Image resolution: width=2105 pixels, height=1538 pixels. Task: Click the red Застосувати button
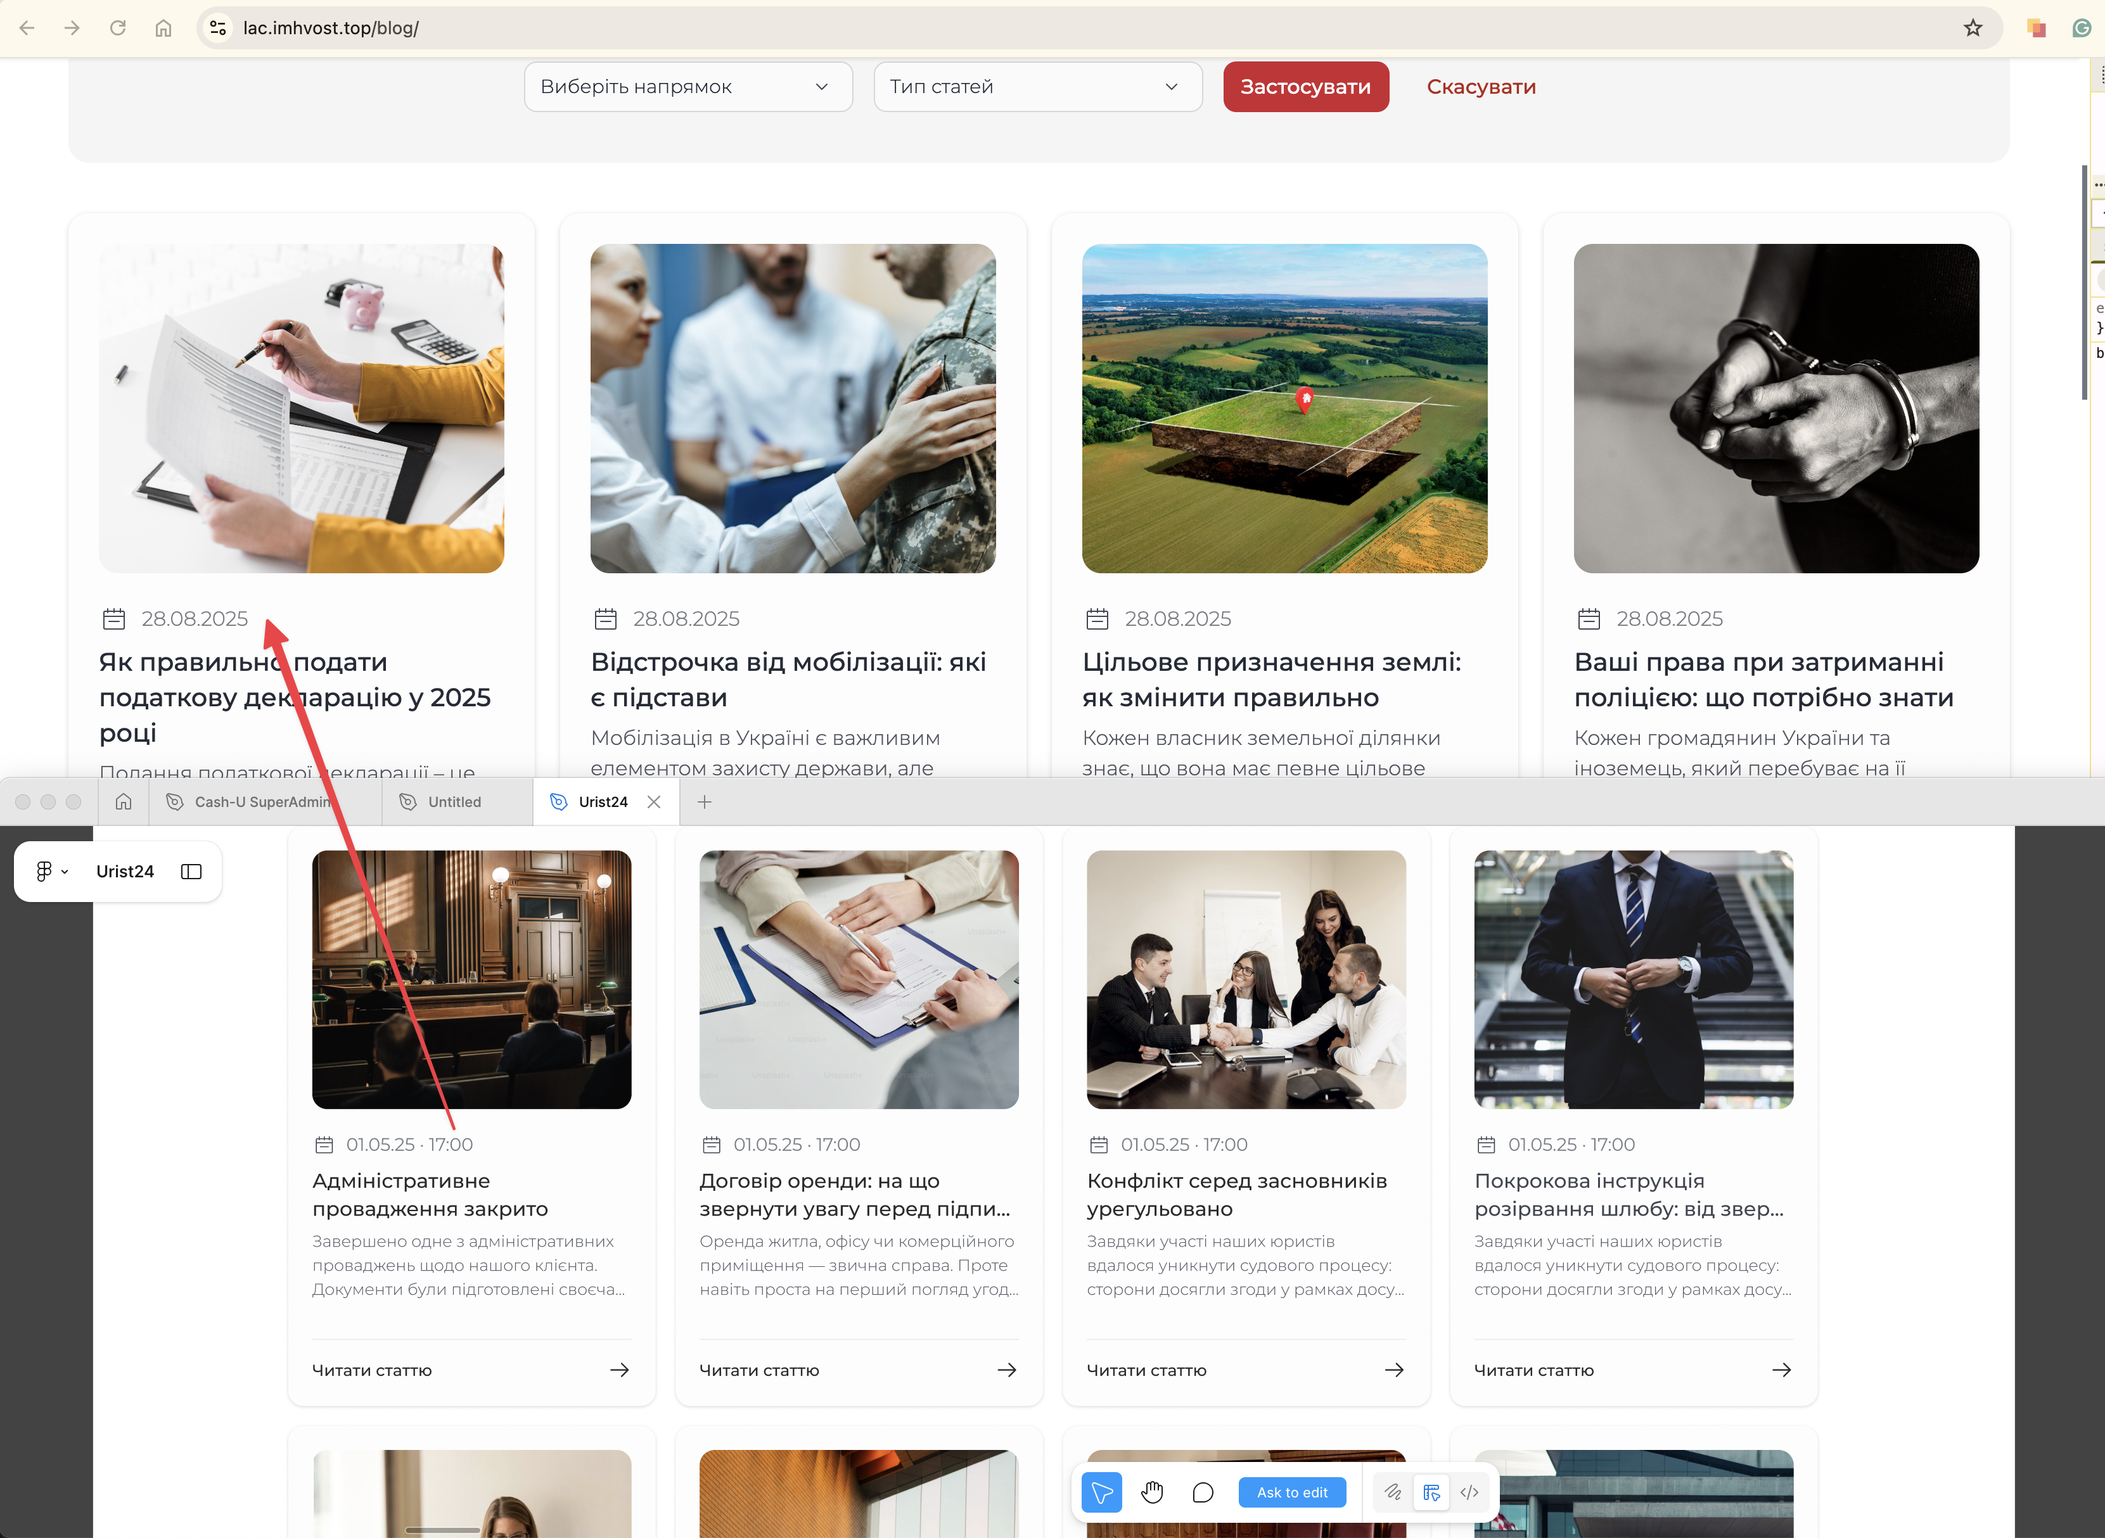[1305, 87]
